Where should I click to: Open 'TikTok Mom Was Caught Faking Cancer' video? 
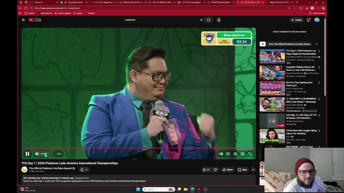tap(301, 132)
